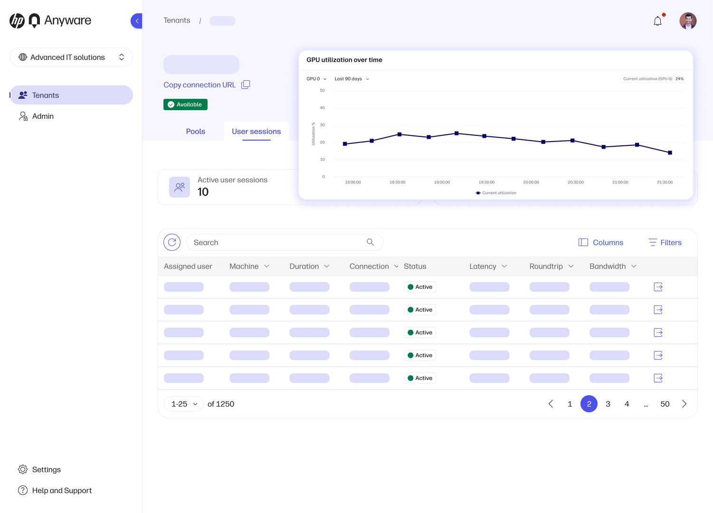Click the search magnifier icon
Viewport: 713px width, 513px height.
[x=370, y=242]
